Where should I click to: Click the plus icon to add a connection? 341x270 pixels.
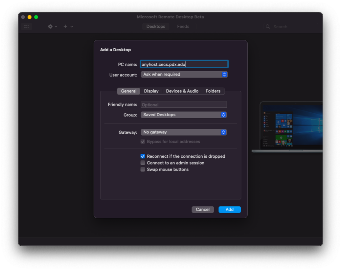click(65, 27)
